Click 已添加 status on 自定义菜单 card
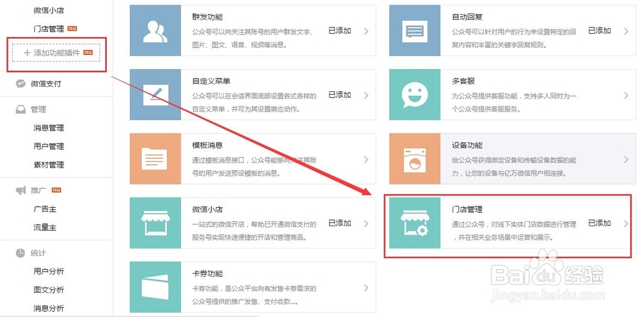The width and height of the screenshot is (640, 317). pos(340,95)
